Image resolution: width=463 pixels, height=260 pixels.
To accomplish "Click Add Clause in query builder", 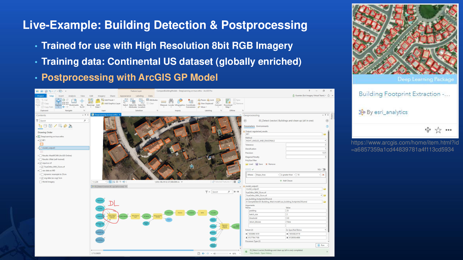I will coord(286,181).
